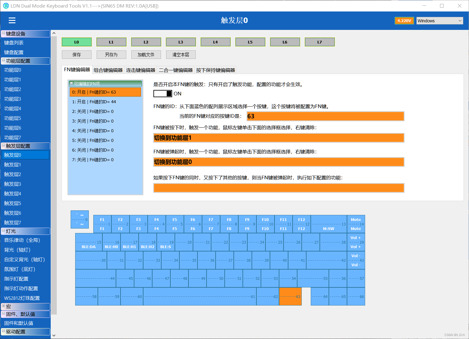Open 键盘列表 in sidebar
Image resolution: width=469 pixels, height=339 pixels.
(25, 43)
